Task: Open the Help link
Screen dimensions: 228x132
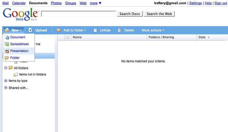Action: [208, 3]
